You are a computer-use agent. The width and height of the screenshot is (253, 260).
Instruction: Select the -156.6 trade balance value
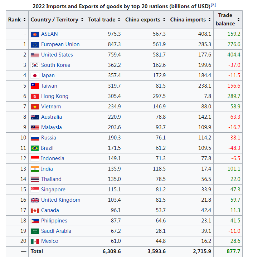point(233,86)
